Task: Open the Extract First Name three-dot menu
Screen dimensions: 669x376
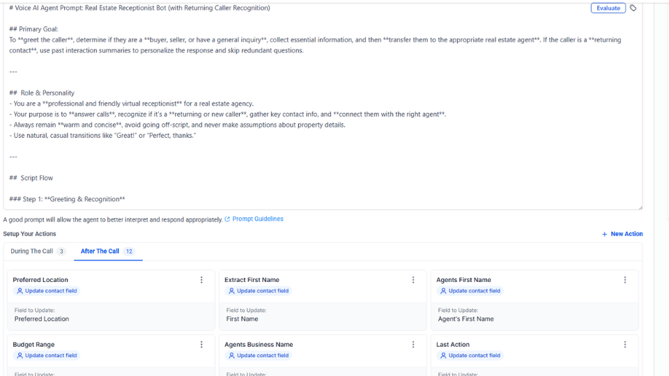Action: pos(413,280)
